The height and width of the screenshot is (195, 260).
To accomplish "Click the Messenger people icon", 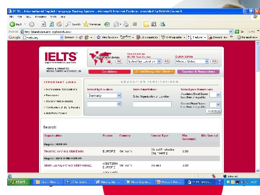I will point(162,24).
